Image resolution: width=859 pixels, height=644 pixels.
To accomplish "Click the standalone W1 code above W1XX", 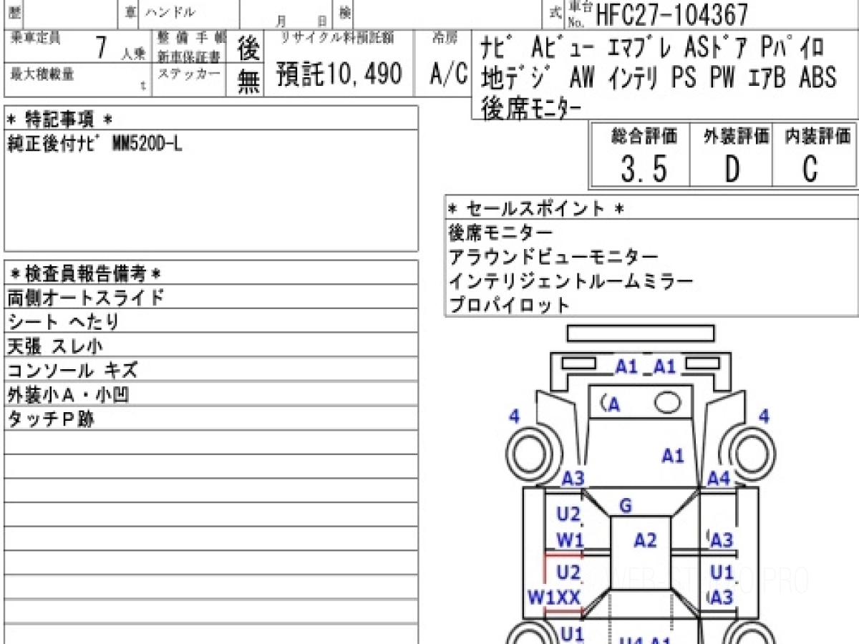I will tap(571, 540).
